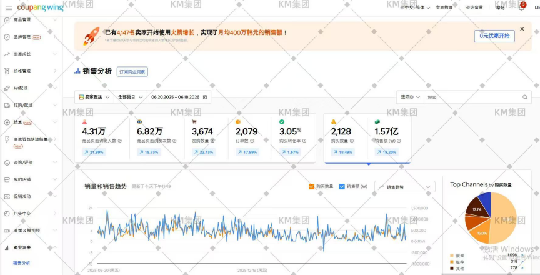Click the 订购/配送 truck icon in sidebar
Screen dimensions: 540x275
coord(7,105)
